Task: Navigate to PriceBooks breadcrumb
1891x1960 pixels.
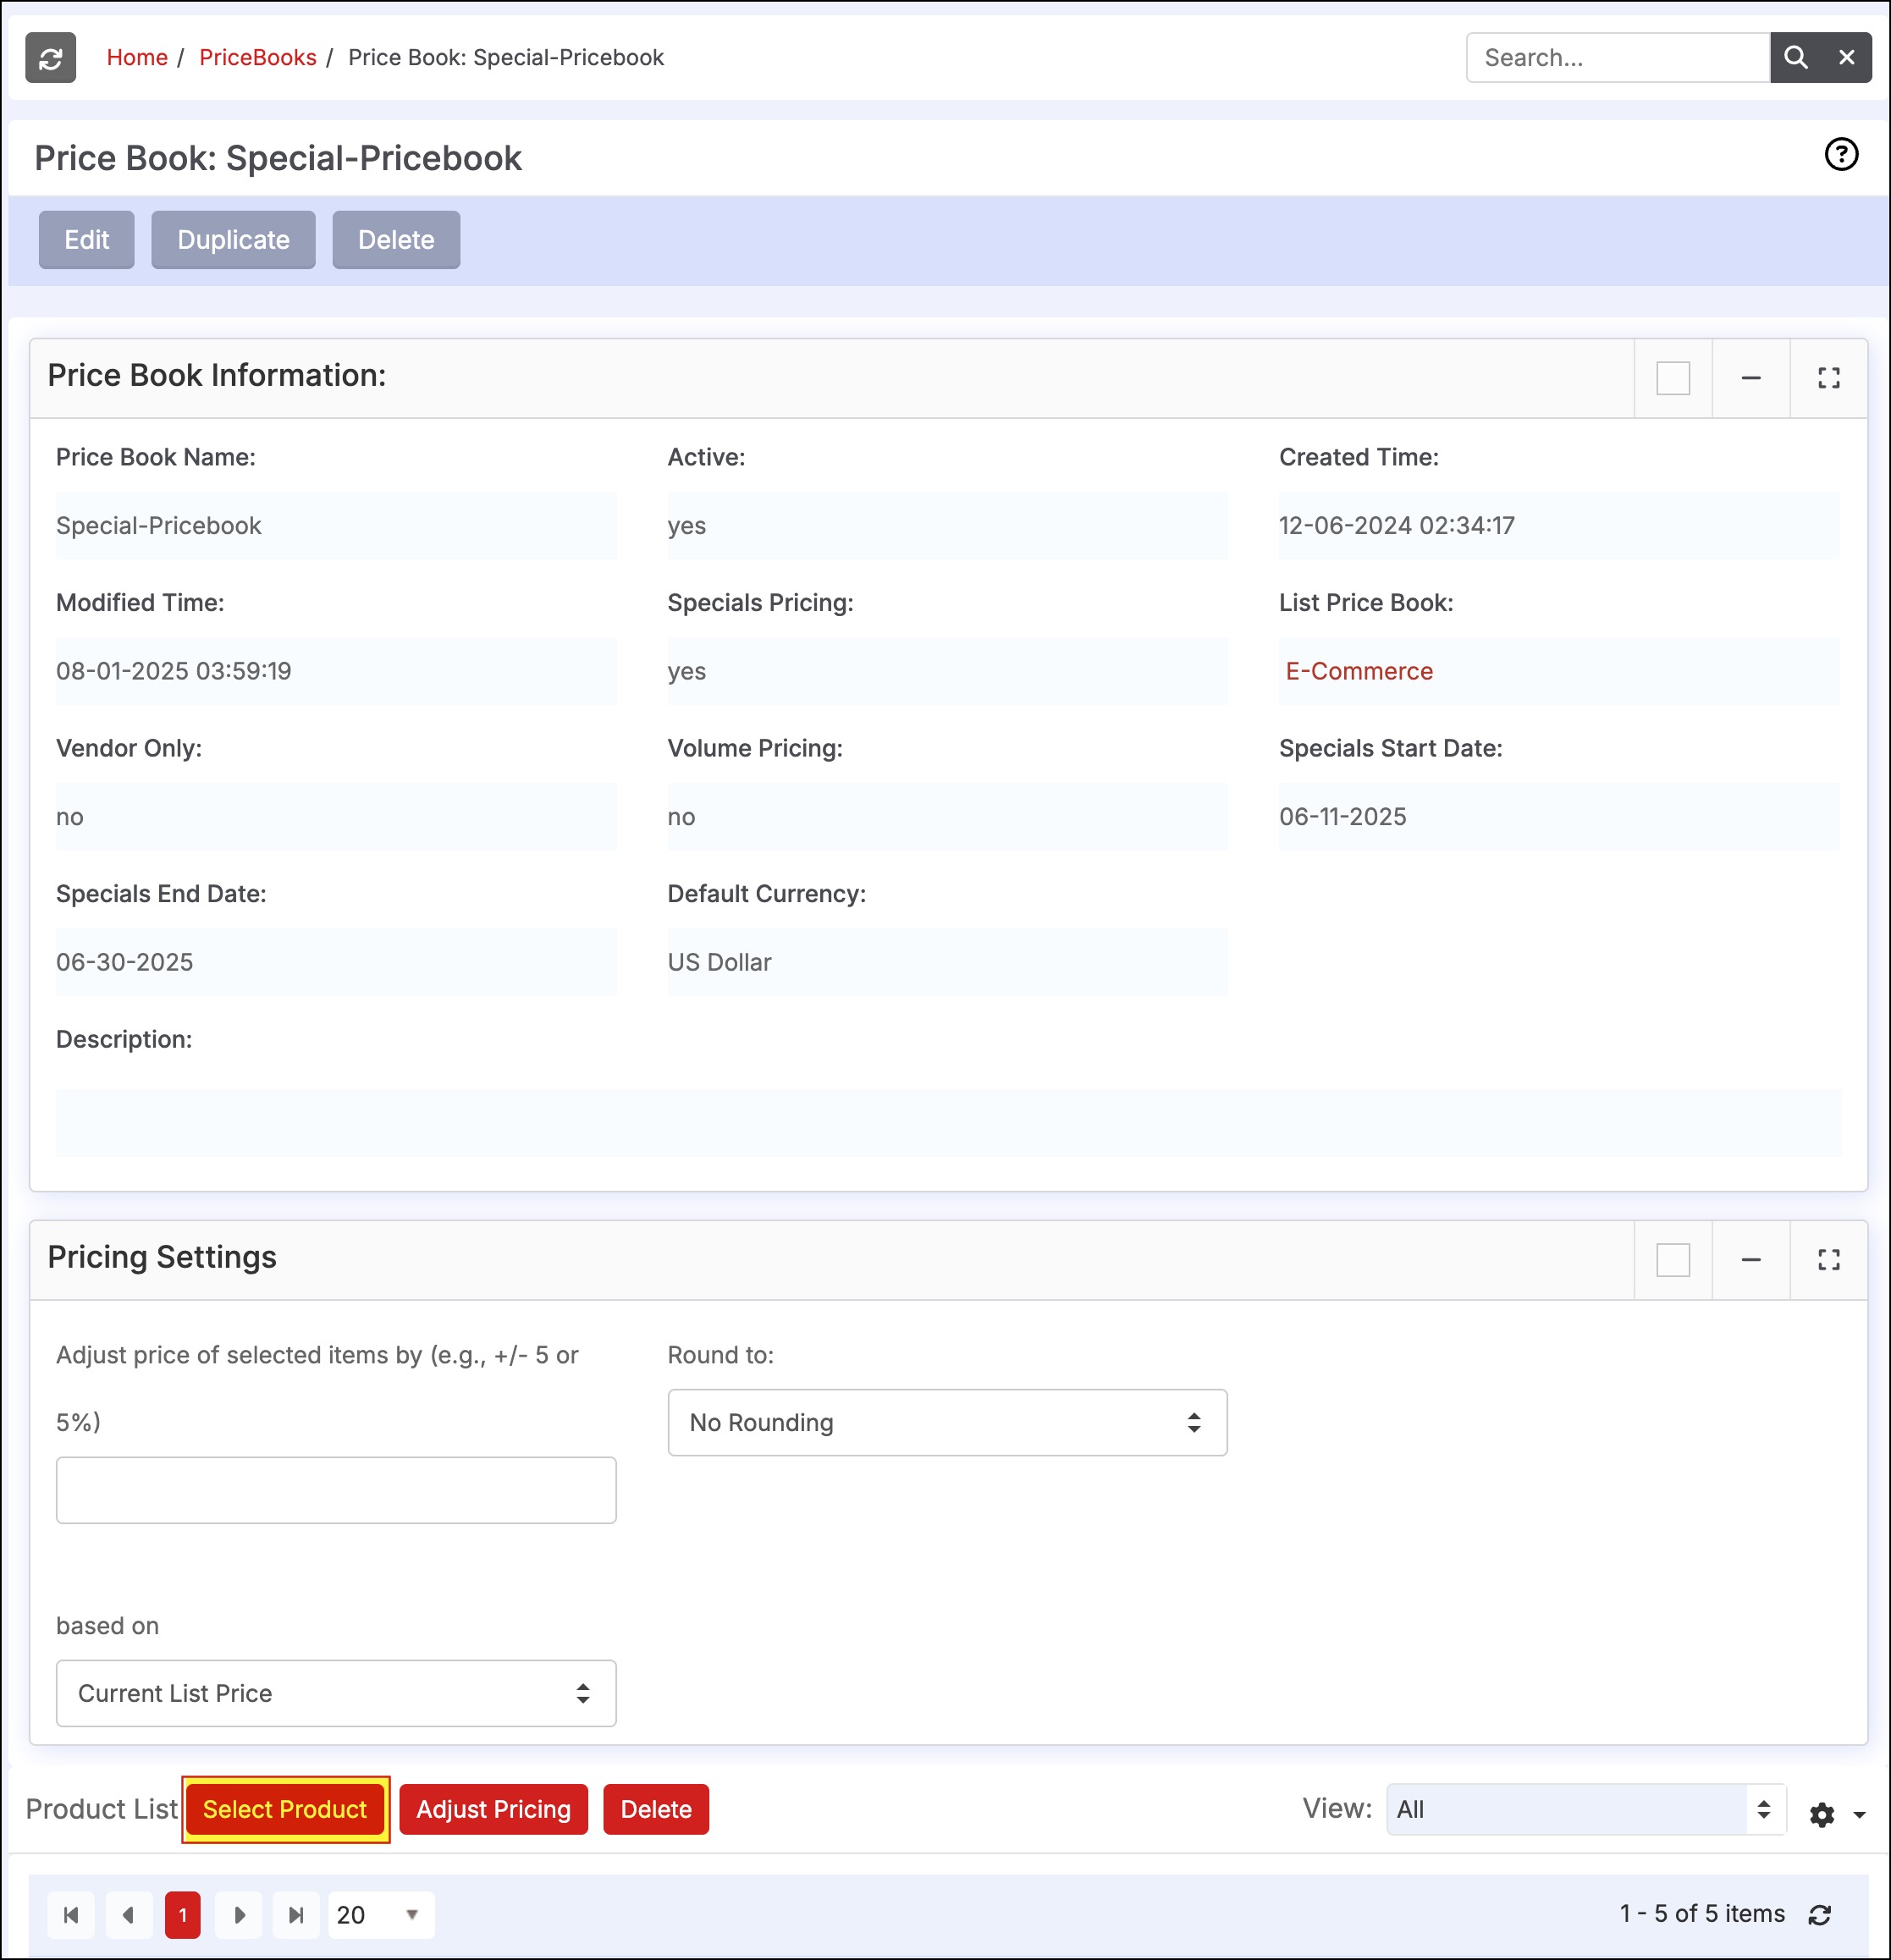Action: (x=258, y=58)
